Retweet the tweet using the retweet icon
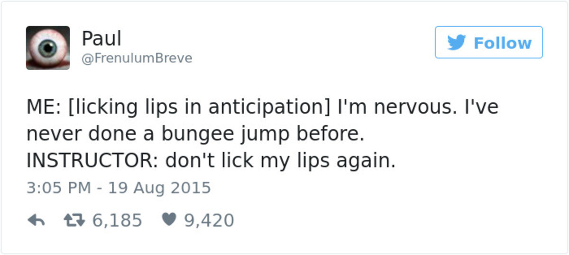The image size is (569, 255). click(73, 220)
